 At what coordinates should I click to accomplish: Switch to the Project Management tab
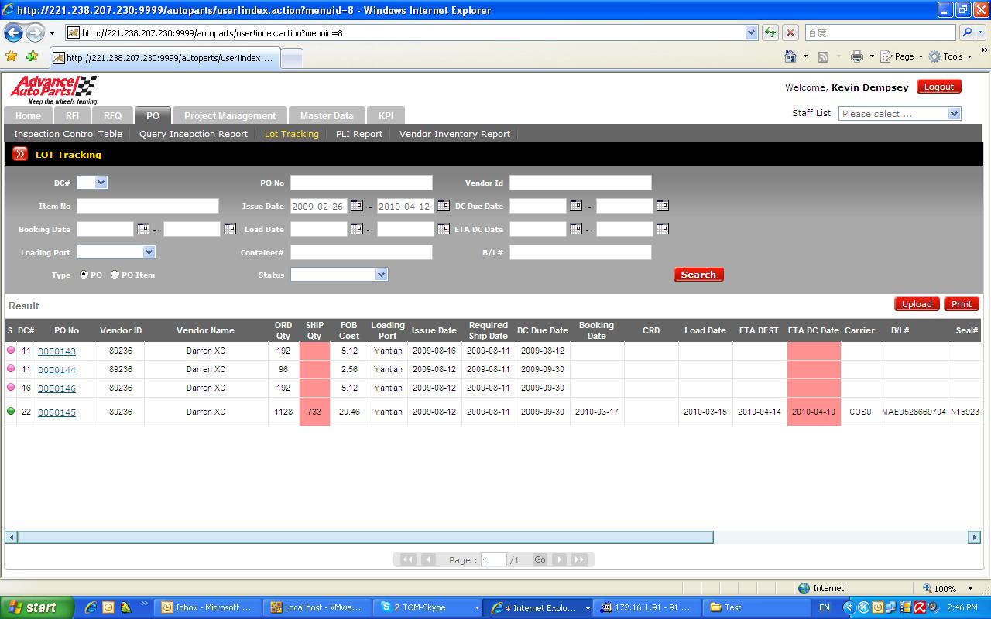point(229,115)
